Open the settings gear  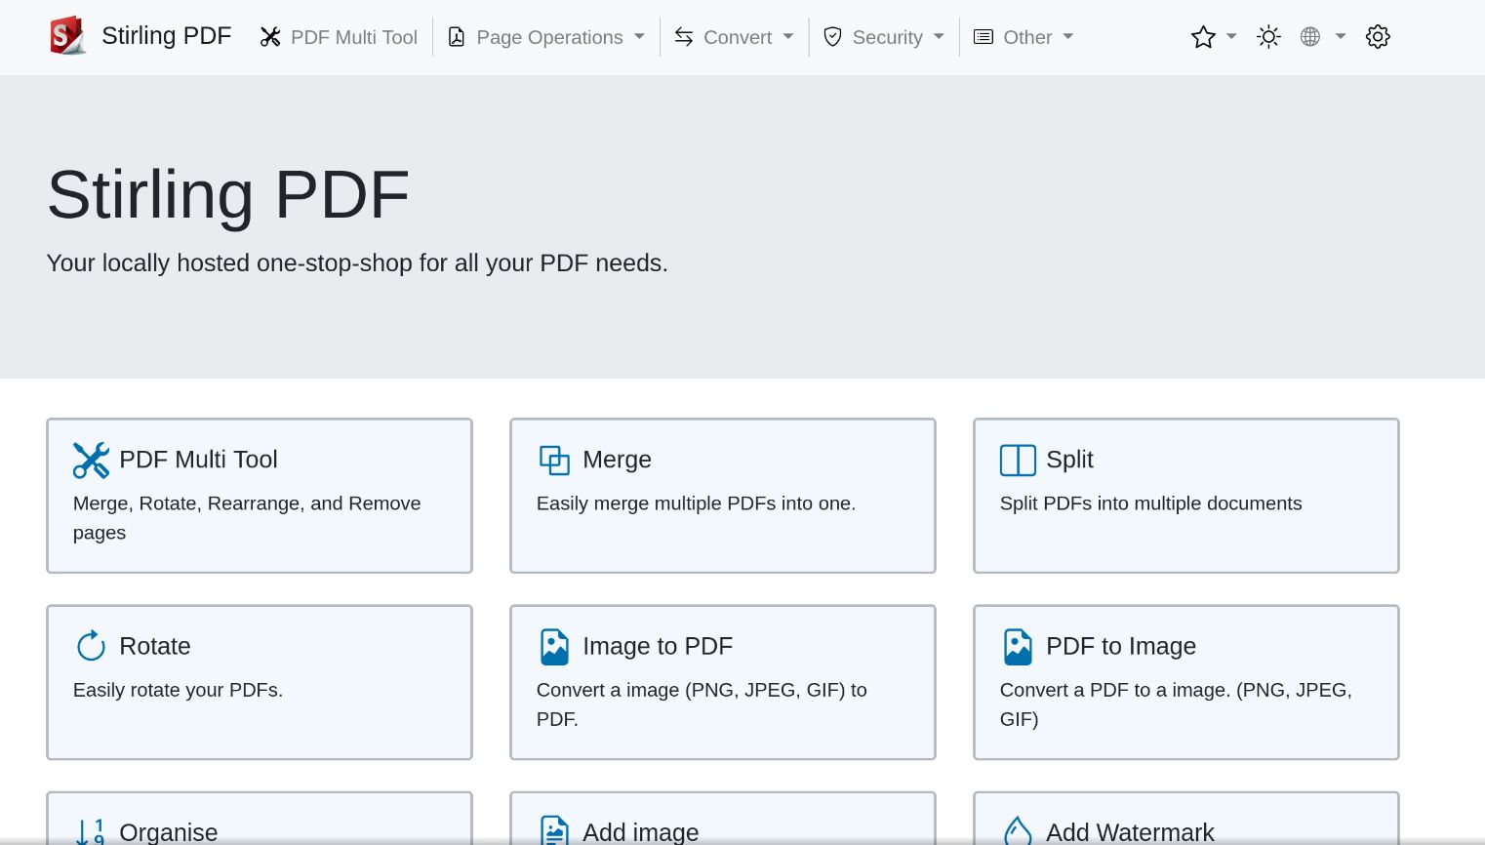click(x=1378, y=36)
